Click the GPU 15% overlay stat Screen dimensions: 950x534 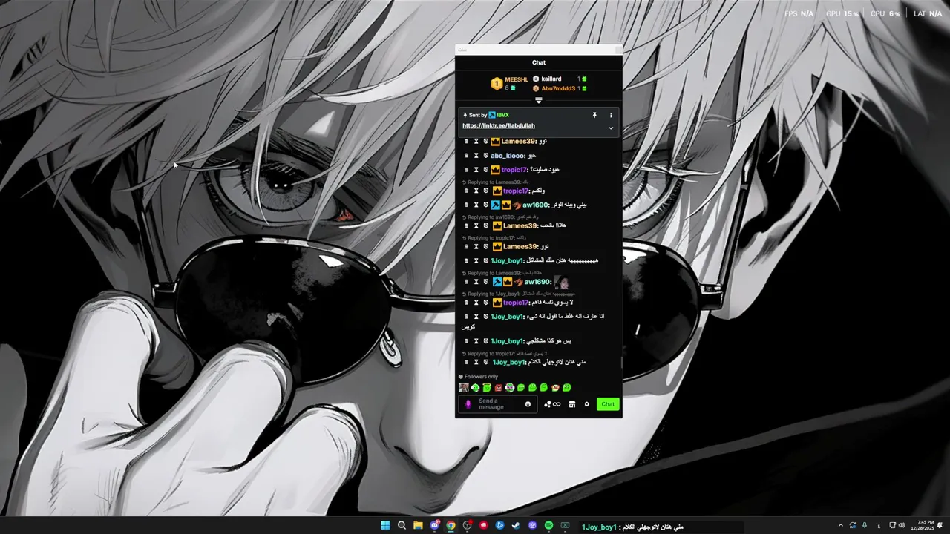[x=842, y=13]
